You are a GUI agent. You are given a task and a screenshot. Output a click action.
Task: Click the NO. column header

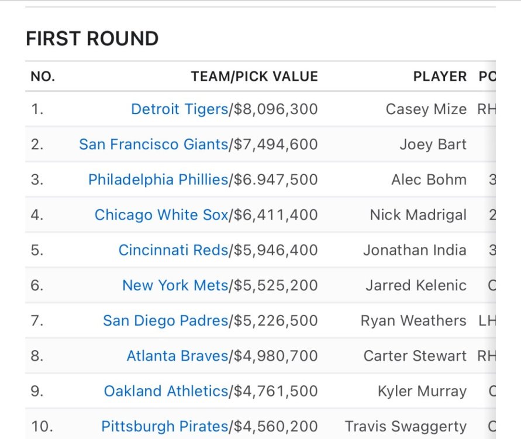(43, 77)
